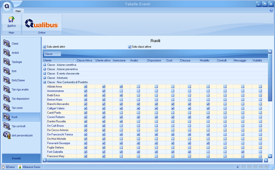This screenshot has width=275, height=170.
Task: Toggle Immissione checkbox for Abbiati Anna
Action: click(x=121, y=86)
